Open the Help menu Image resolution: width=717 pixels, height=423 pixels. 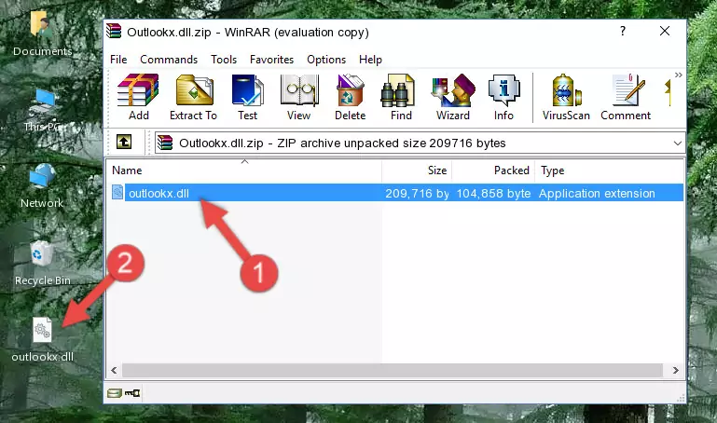pos(370,60)
